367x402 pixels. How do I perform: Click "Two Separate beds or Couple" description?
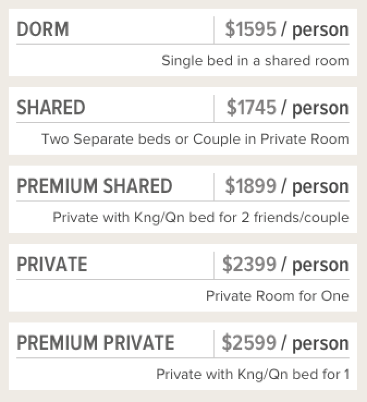coord(195,139)
